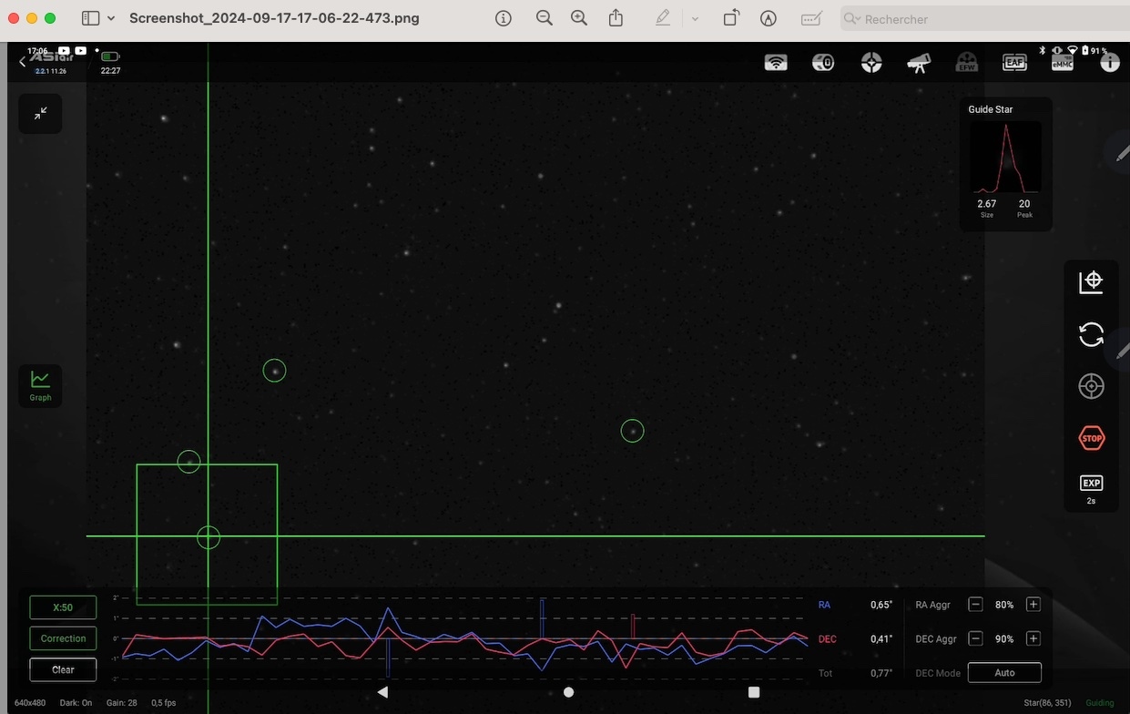Open the main camera settings icon
Screen dimensions: 1130x714
tap(823, 62)
